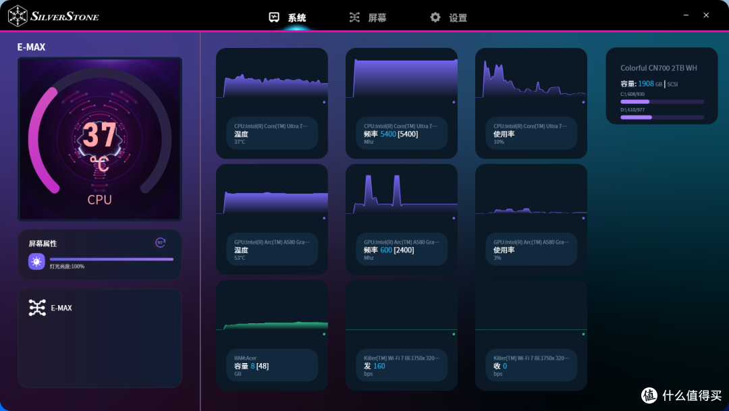Click the E-MAX device icon in lower panel
Screen dimensions: 729x411
tap(37, 308)
